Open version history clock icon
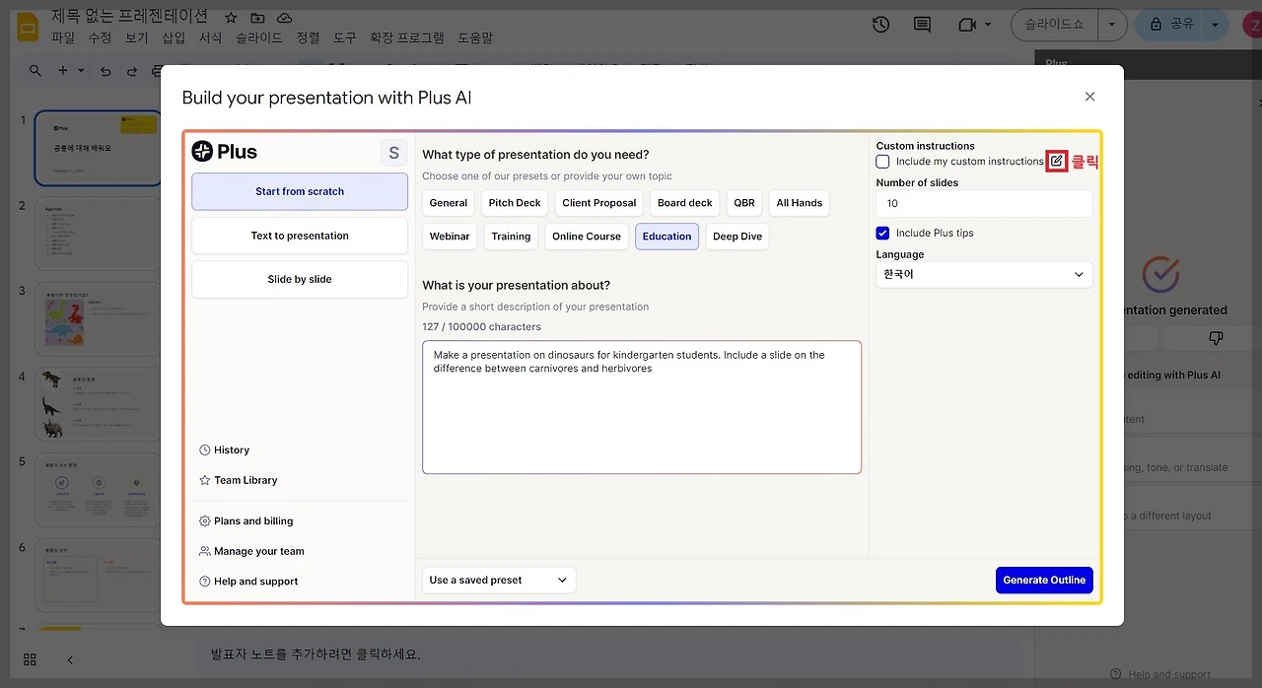Viewport: 1262px width, 688px height. 880,25
